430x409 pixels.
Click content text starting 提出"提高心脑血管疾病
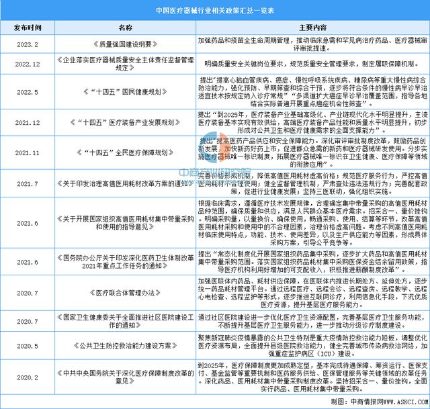(312, 92)
